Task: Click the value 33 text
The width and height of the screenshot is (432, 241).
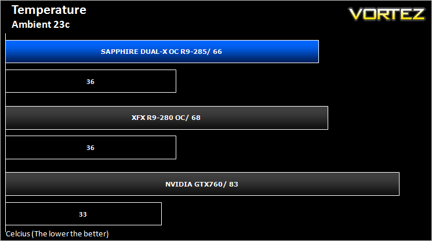Action: (x=83, y=214)
